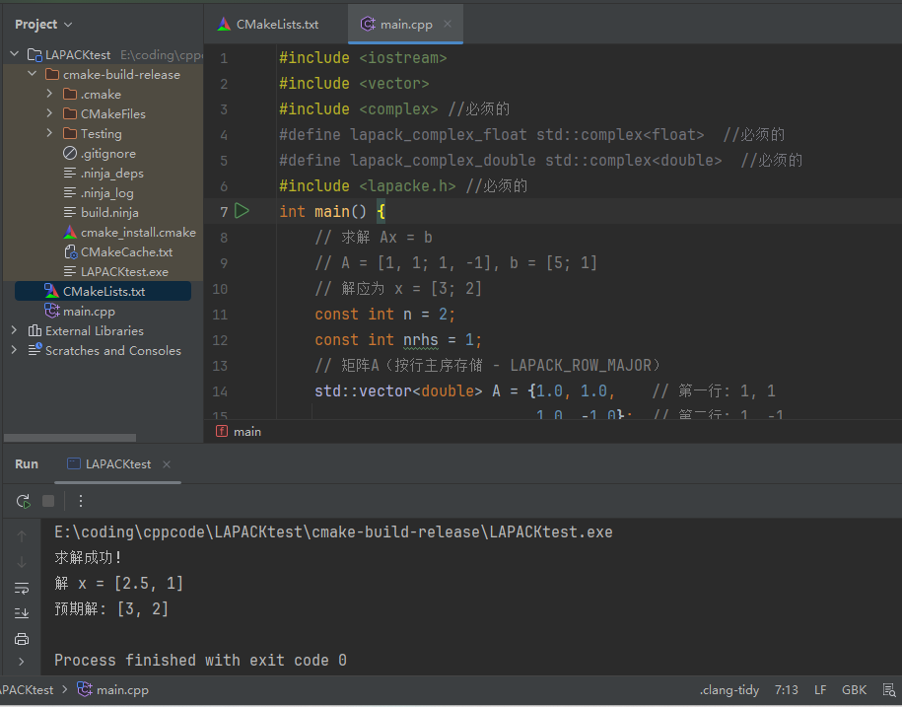This screenshot has height=707, width=902.
Task: Stop the running process square button
Action: point(48,501)
